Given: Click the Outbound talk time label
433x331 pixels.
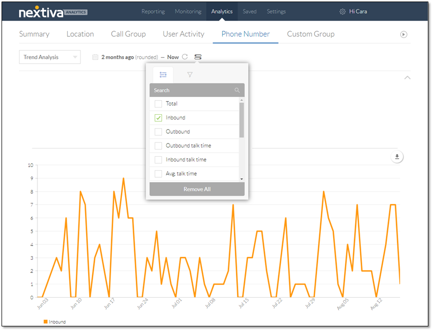Looking at the screenshot, I should [x=189, y=146].
